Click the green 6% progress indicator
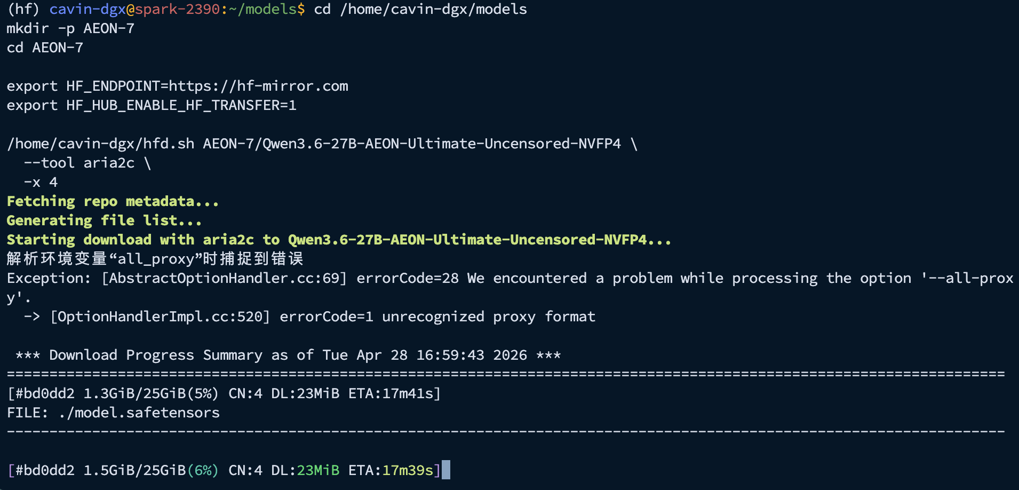The height and width of the screenshot is (490, 1019). click(203, 470)
